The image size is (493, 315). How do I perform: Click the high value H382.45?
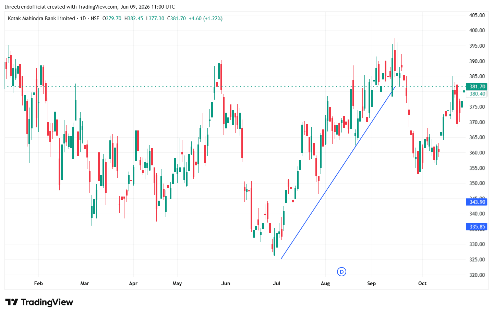[x=134, y=18]
